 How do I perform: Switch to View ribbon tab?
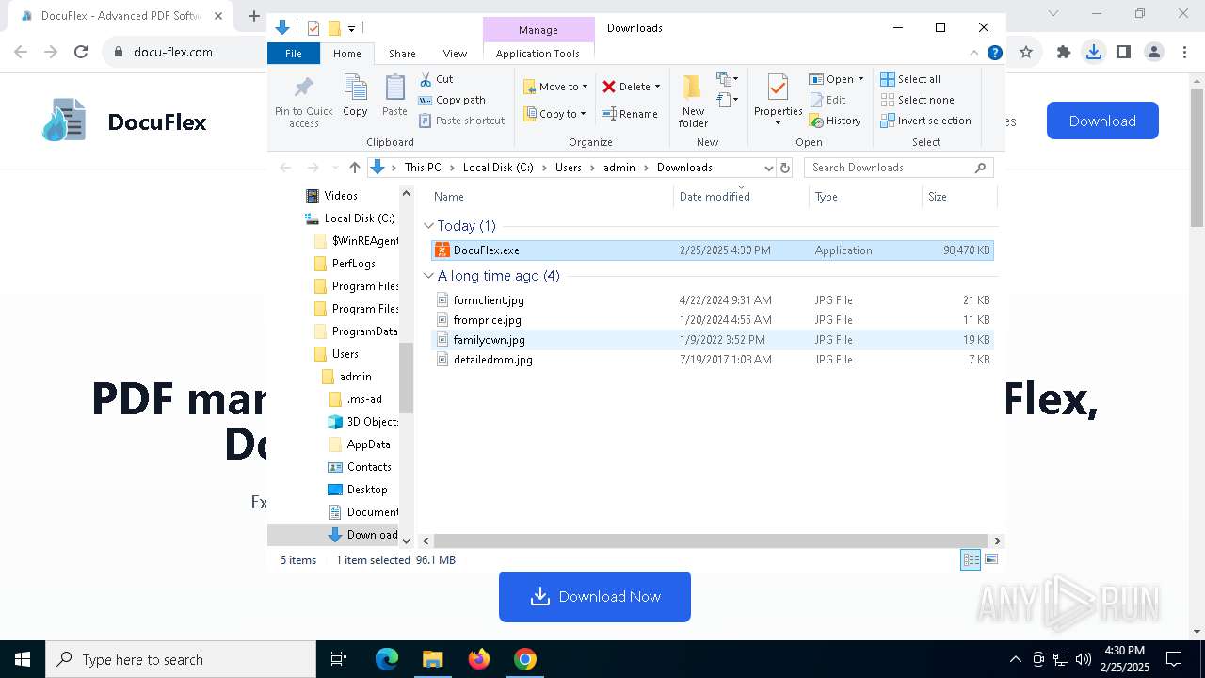point(455,54)
